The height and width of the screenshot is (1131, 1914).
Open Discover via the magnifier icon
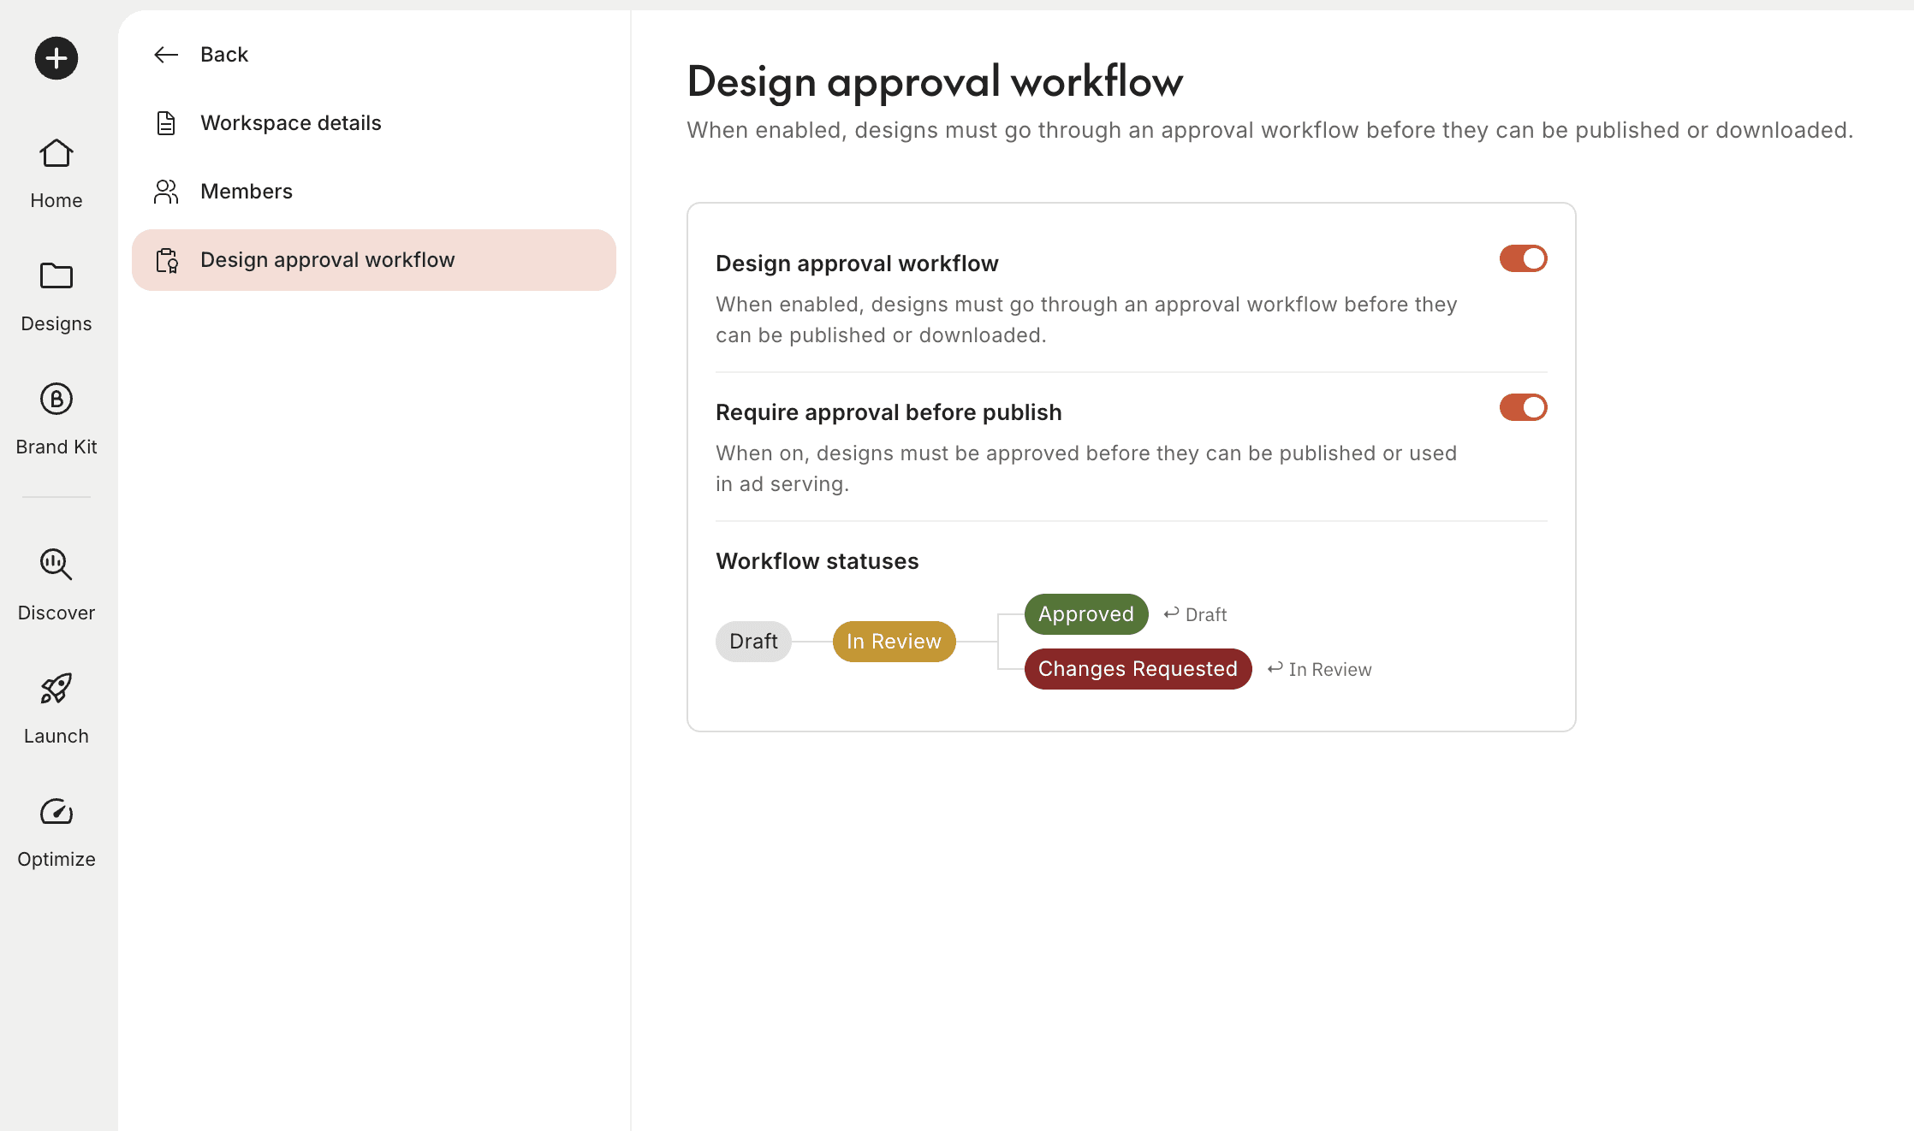pos(56,565)
